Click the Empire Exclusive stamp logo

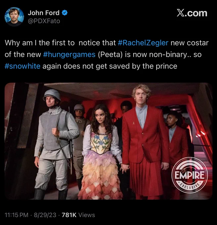click(x=190, y=175)
